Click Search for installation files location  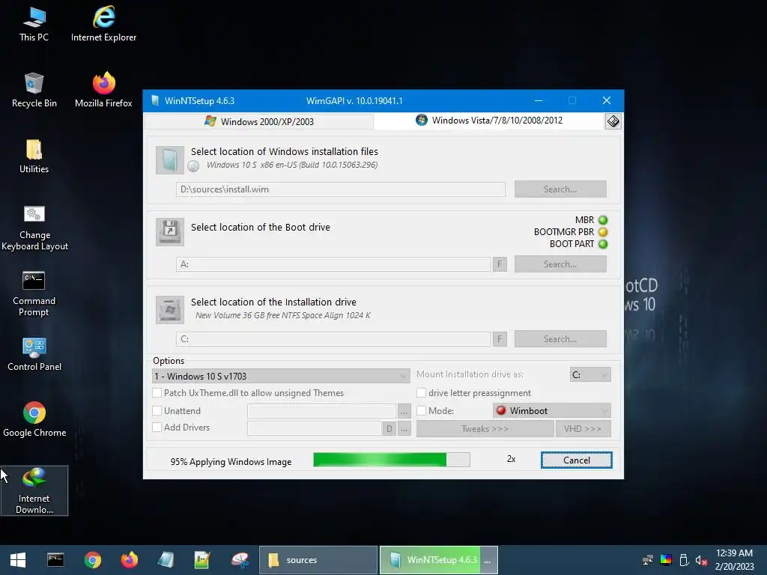560,189
